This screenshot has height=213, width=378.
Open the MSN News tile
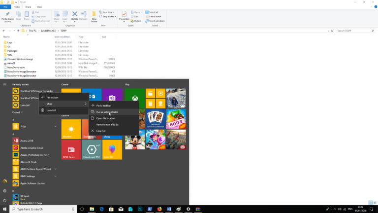(x=71, y=149)
